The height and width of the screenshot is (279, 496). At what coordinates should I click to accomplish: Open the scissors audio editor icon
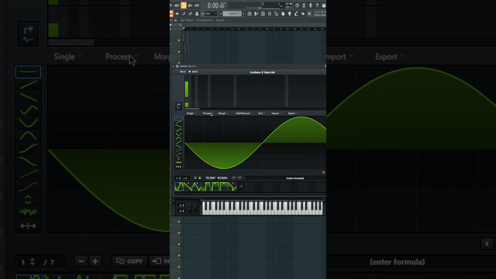pos(304,5)
